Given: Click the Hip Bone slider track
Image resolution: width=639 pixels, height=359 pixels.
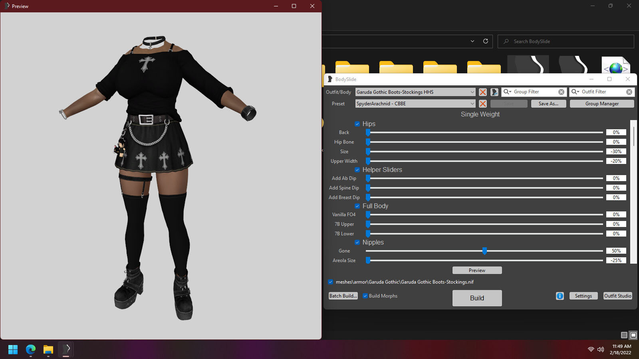Looking at the screenshot, I should (x=484, y=142).
